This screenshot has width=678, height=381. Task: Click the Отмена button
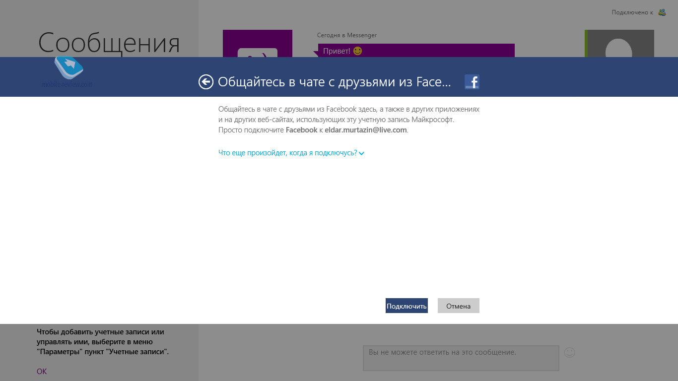pyautogui.click(x=459, y=306)
